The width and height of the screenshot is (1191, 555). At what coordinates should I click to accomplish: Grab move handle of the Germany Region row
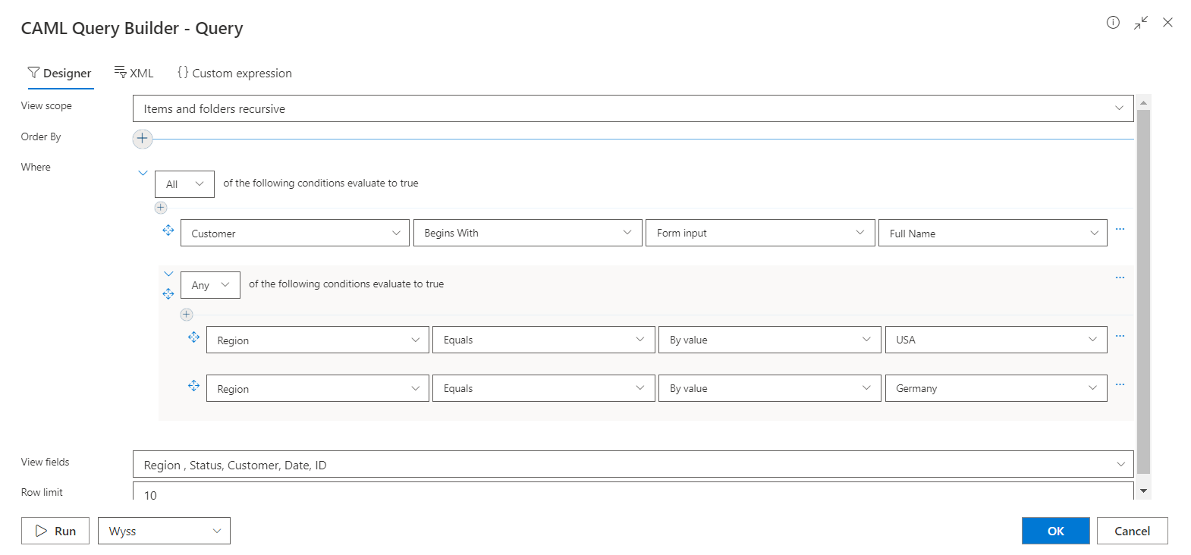[x=194, y=386]
